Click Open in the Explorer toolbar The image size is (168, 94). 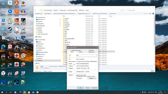[x=48, y=14]
